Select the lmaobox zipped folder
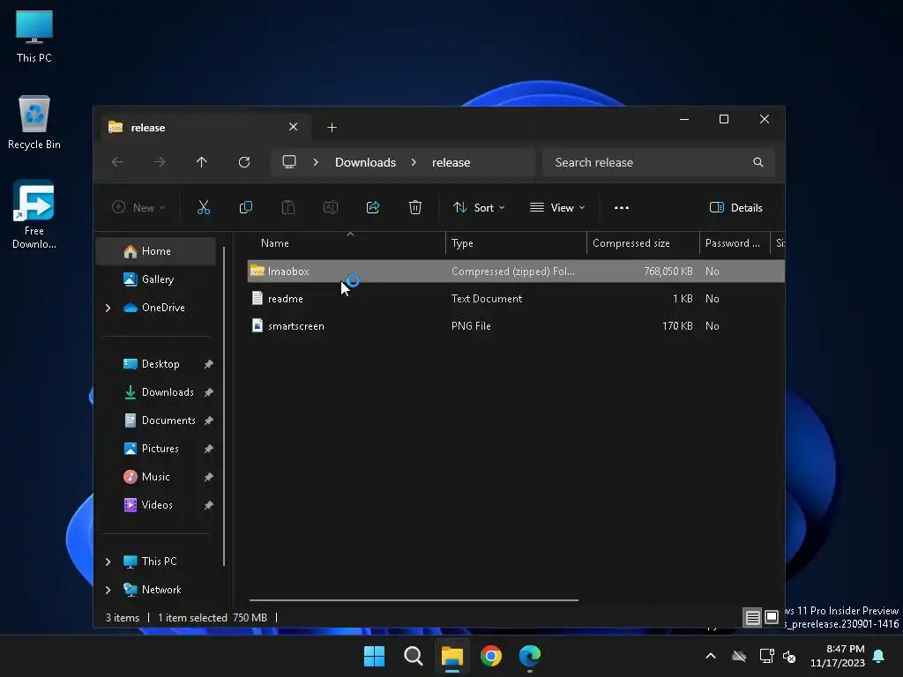The width and height of the screenshot is (903, 677). click(516, 272)
